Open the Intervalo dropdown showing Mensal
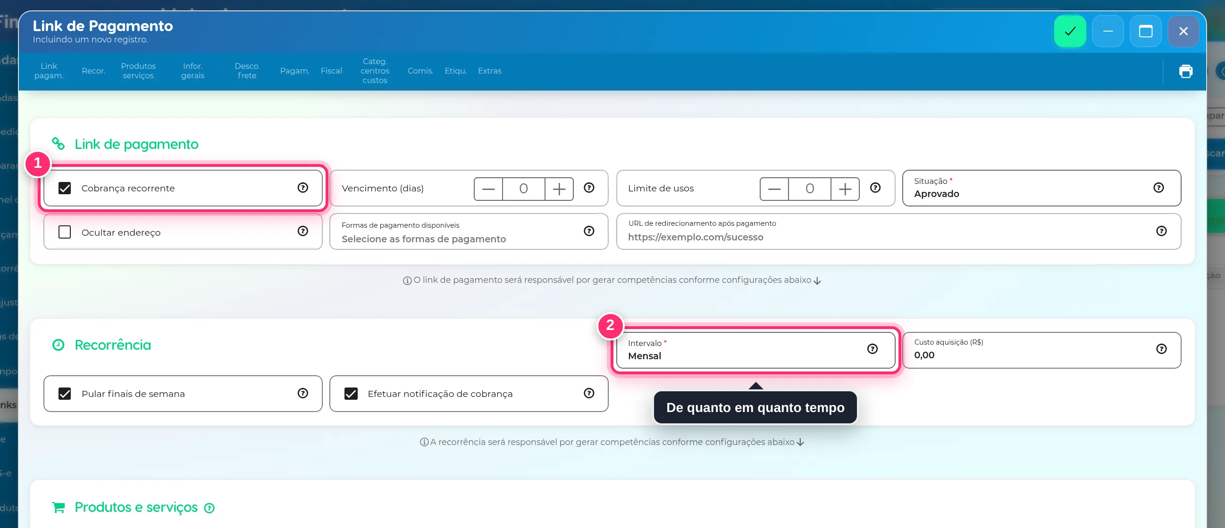This screenshot has height=528, width=1225. [x=755, y=350]
